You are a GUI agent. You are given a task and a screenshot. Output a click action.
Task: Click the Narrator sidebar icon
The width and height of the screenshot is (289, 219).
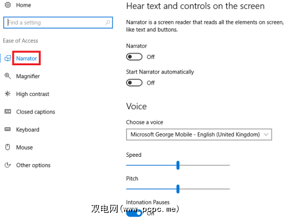7,58
